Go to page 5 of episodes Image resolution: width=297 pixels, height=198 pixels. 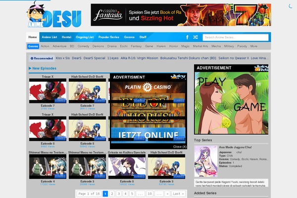click(132, 194)
